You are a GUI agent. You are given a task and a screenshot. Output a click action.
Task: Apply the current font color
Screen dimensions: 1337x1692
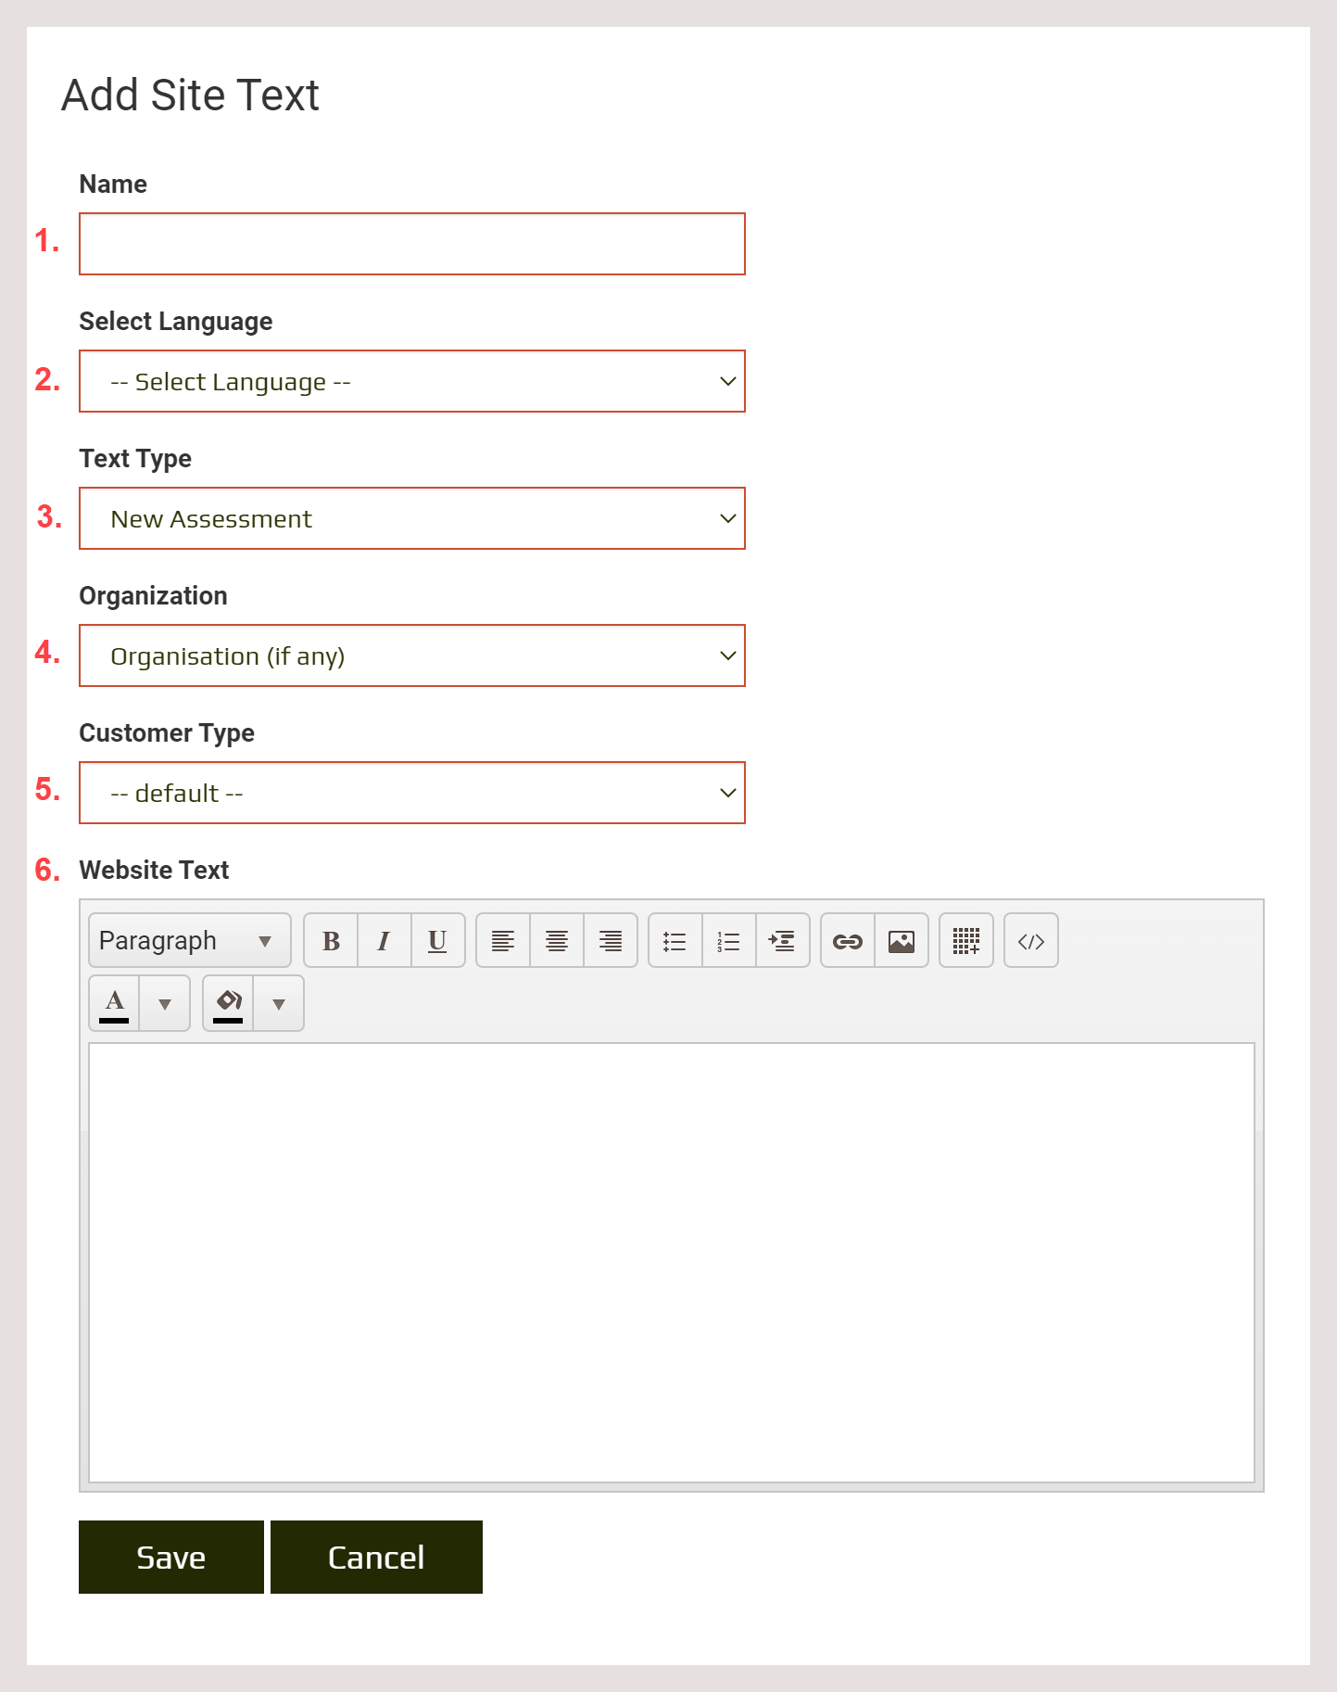[x=115, y=1003]
